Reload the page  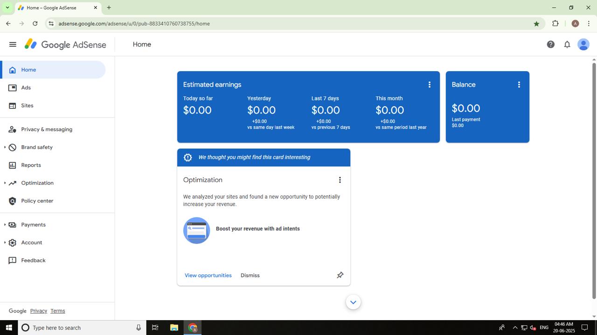point(35,24)
